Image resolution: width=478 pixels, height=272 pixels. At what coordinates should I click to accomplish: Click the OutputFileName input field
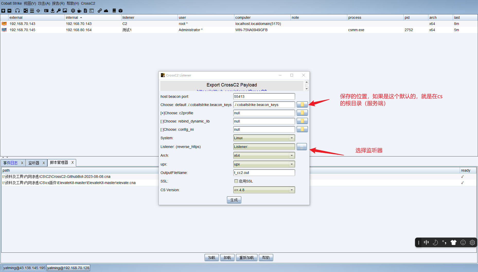[264, 173]
